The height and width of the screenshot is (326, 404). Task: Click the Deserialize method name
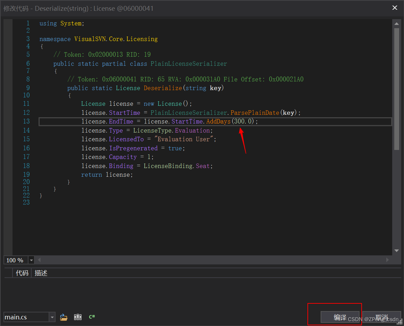coord(163,88)
